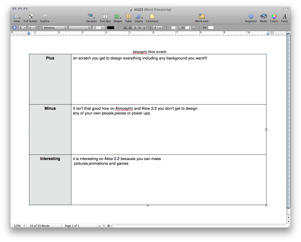This screenshot has height=242, width=301.
Task: Click the Interesting table cell
Action: click(x=50, y=180)
